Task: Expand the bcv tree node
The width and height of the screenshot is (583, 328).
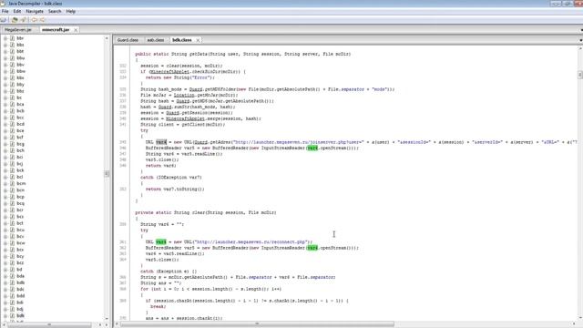Action: [x=5, y=237]
